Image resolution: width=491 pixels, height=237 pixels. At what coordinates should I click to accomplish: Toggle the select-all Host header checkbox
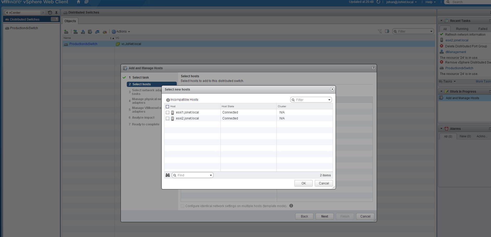pyautogui.click(x=167, y=106)
